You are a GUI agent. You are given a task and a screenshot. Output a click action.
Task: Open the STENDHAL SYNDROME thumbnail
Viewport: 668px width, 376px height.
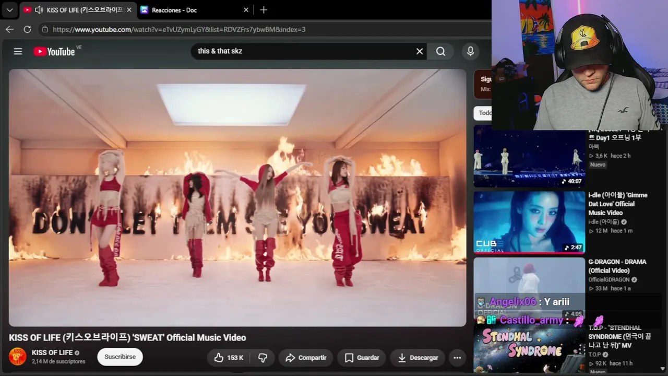529,349
